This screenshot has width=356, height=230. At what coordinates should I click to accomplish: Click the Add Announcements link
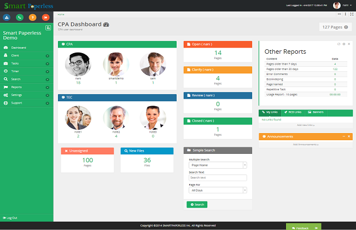306,145
